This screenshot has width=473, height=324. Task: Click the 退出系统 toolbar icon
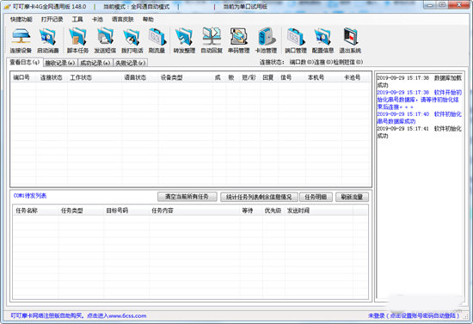click(350, 40)
